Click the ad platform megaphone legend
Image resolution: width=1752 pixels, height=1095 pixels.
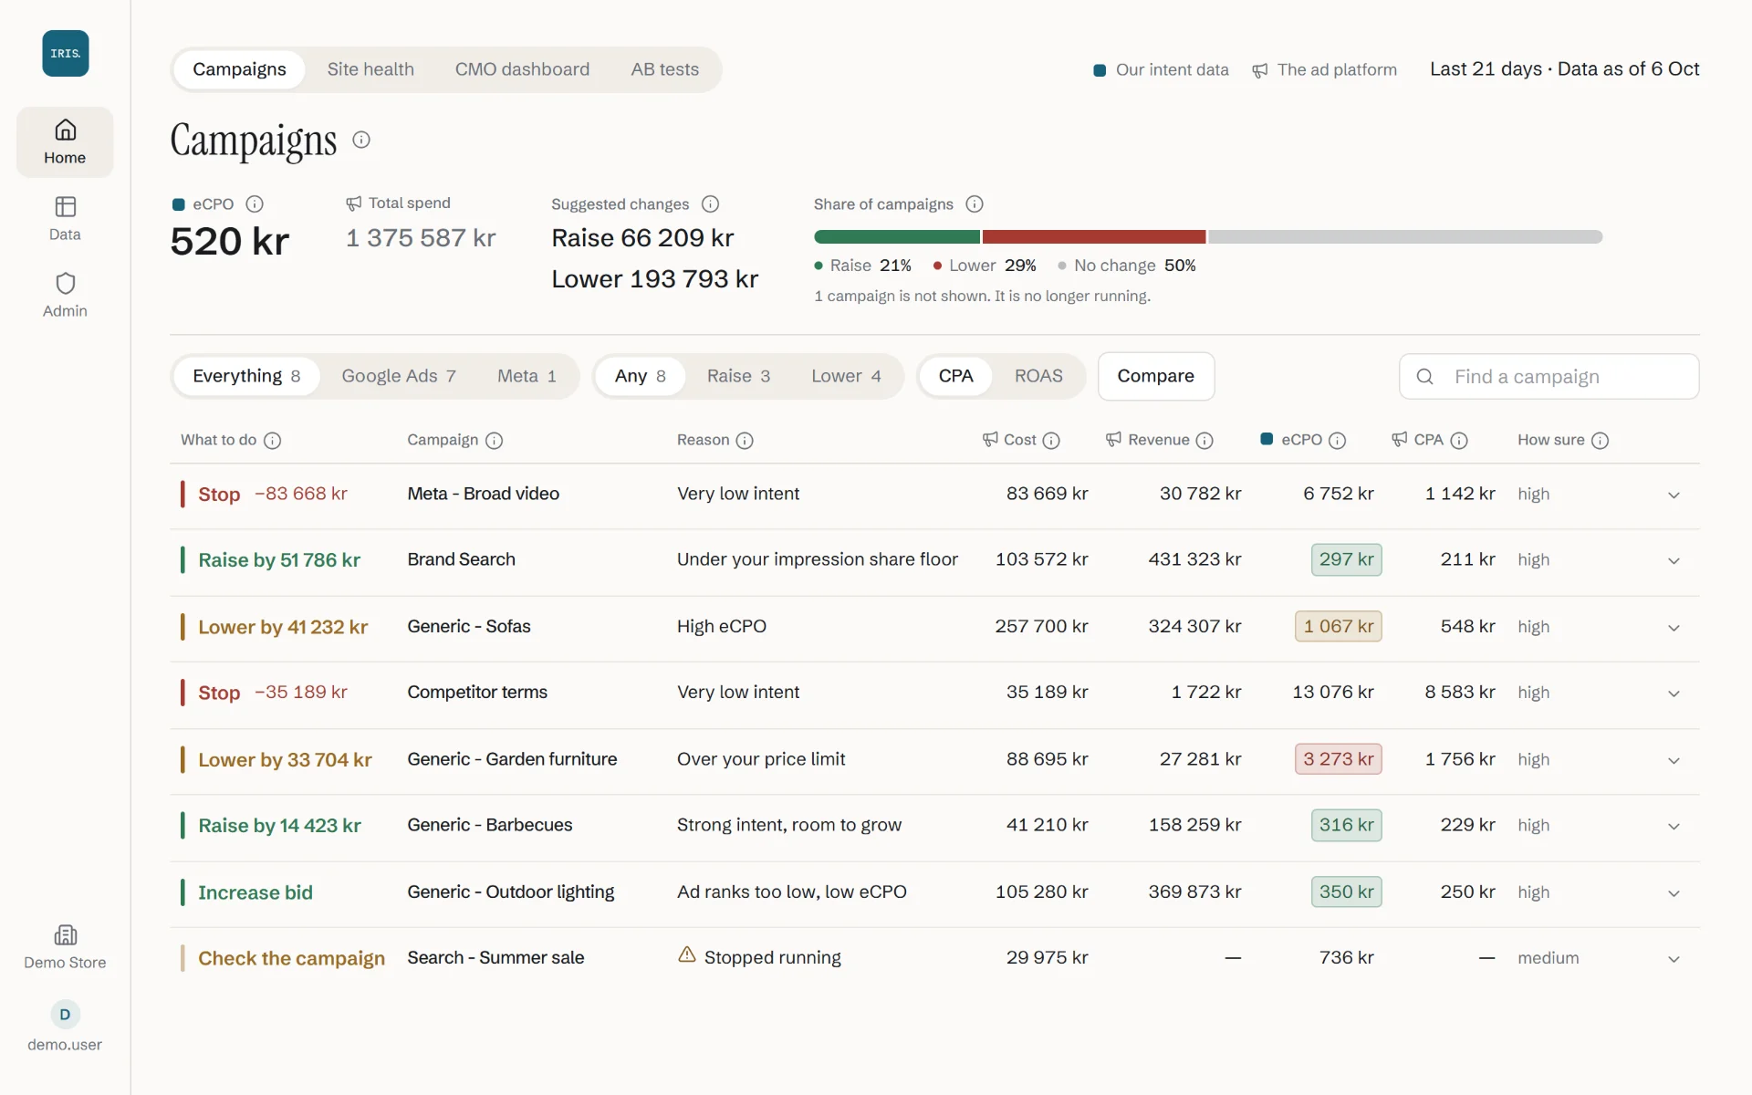point(1260,70)
